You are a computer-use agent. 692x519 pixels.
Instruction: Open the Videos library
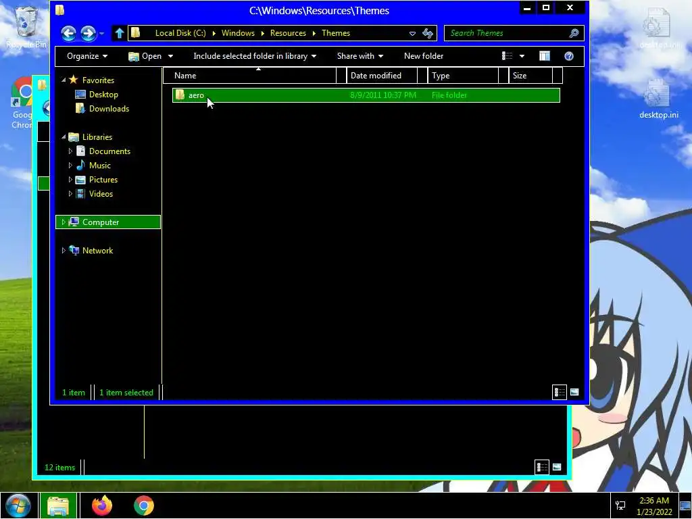click(101, 194)
